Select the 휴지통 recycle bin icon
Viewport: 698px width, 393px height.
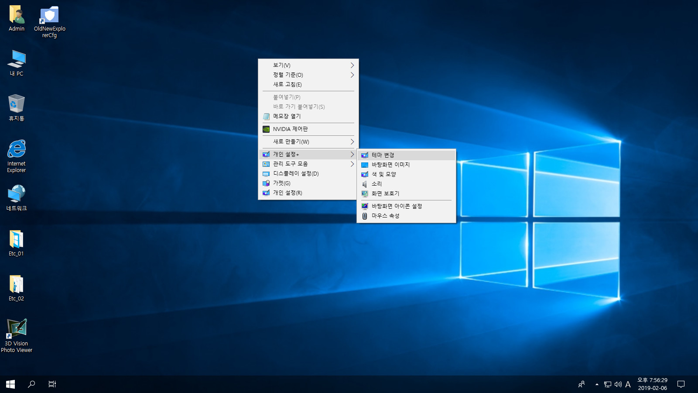17,107
